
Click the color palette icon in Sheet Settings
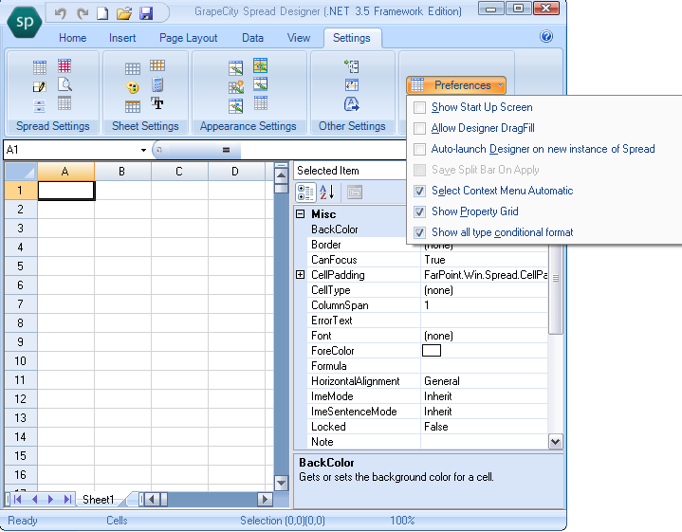(x=133, y=87)
